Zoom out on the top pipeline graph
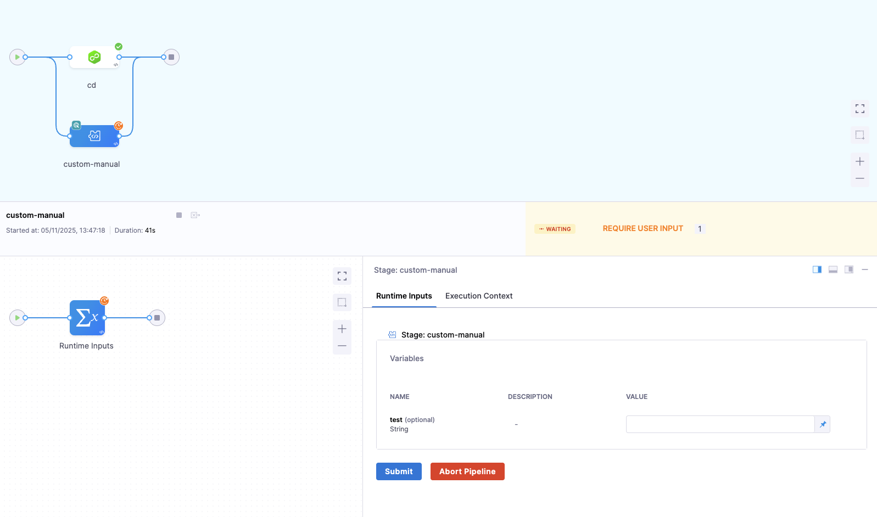The height and width of the screenshot is (517, 877). pyautogui.click(x=860, y=178)
